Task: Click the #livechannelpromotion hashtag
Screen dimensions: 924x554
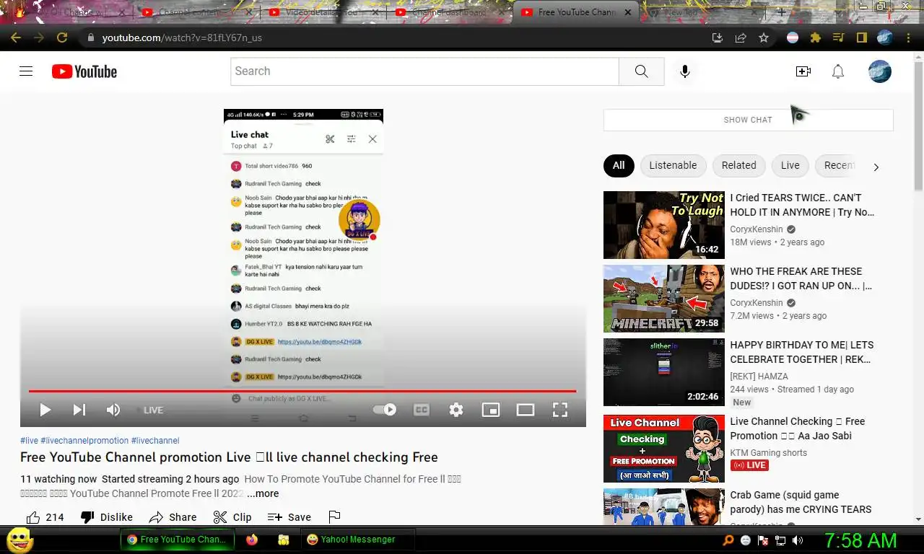Action: point(84,441)
